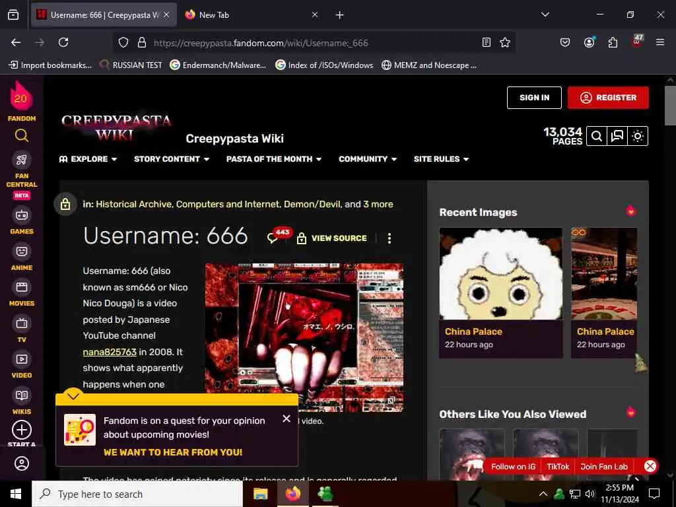Expand PASTA OF THE MONTH menu
The width and height of the screenshot is (676, 507).
[x=274, y=159]
